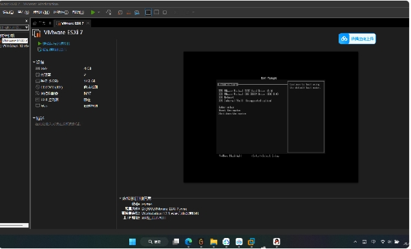
Task: Click the green power on play button
Action: click(93, 12)
